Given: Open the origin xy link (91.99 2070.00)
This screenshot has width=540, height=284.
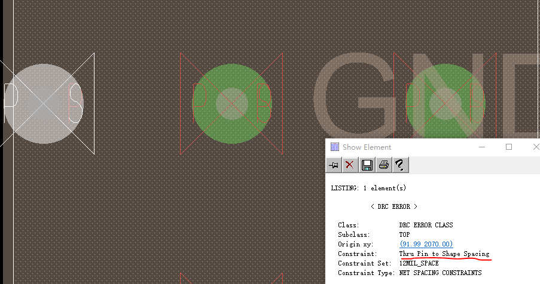Looking at the screenshot, I should point(426,244).
